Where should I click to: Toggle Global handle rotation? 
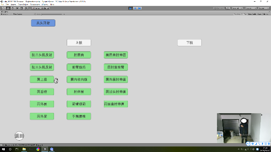(45, 8)
